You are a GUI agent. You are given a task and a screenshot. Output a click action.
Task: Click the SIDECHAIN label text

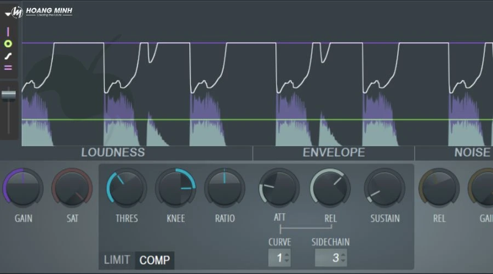point(330,242)
